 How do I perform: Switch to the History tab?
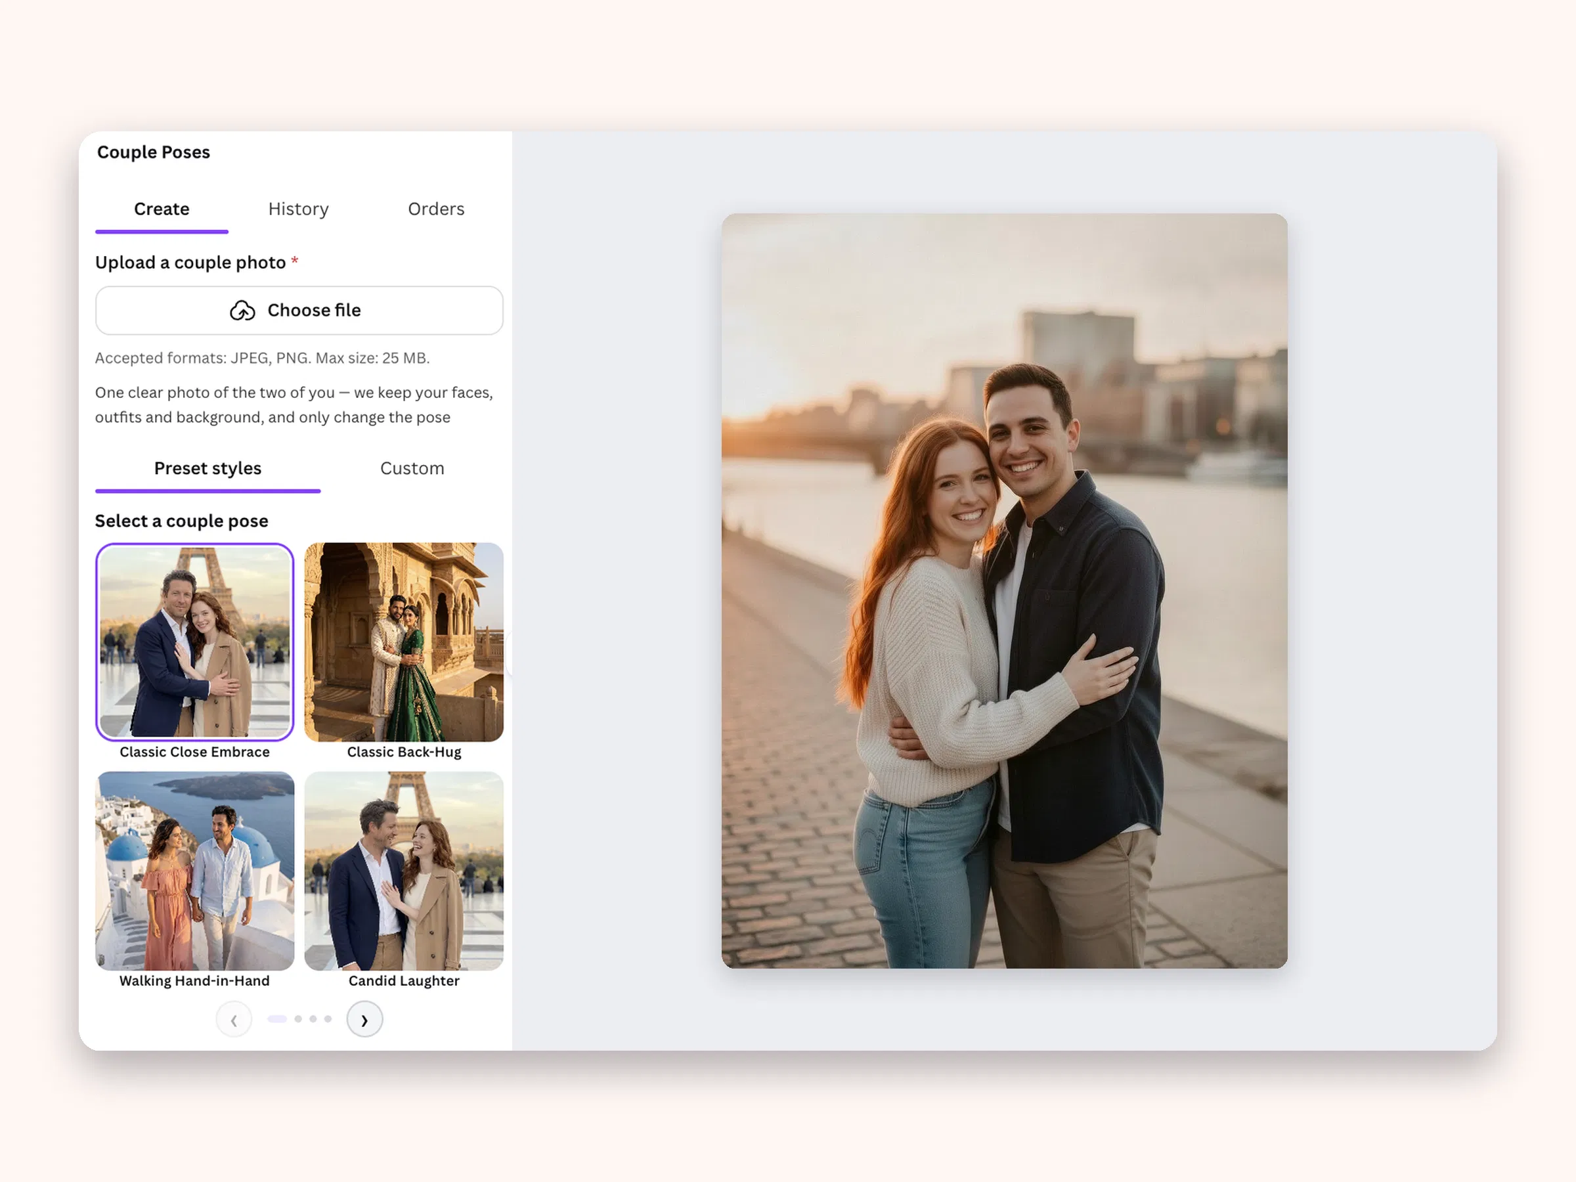point(299,209)
